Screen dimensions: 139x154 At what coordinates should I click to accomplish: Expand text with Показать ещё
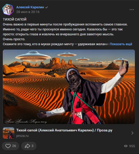(121, 44)
